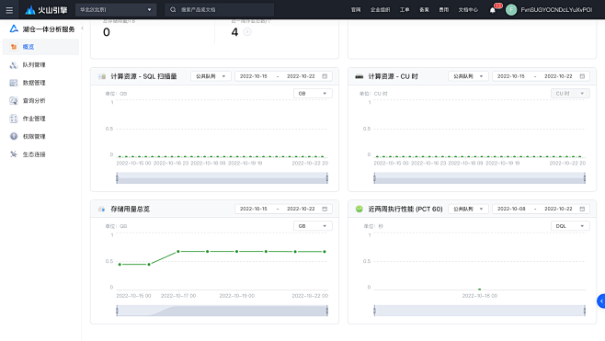The width and height of the screenshot is (605, 341).
Task: Open the CU 时 unit dropdown
Action: 570,94
